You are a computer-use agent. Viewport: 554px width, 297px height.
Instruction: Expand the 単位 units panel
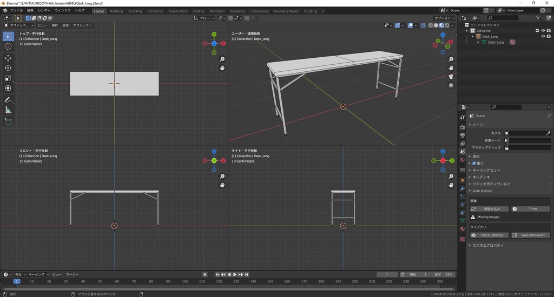click(x=476, y=157)
